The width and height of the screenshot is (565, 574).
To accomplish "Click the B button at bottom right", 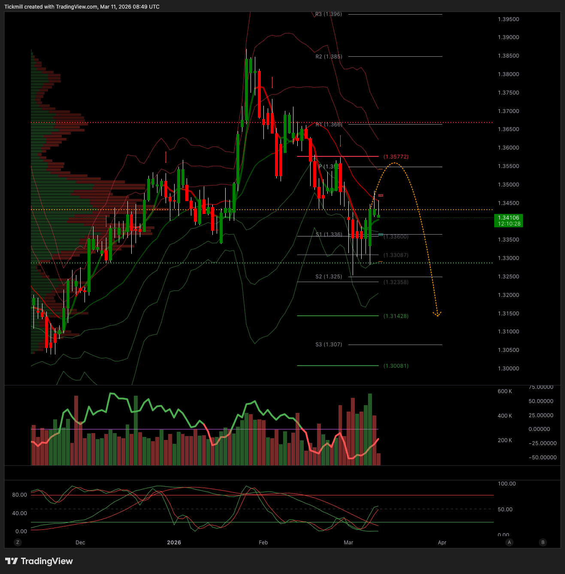I will [543, 542].
